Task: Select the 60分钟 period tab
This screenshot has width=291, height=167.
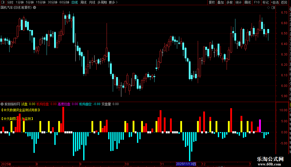Action: (x=64, y=2)
